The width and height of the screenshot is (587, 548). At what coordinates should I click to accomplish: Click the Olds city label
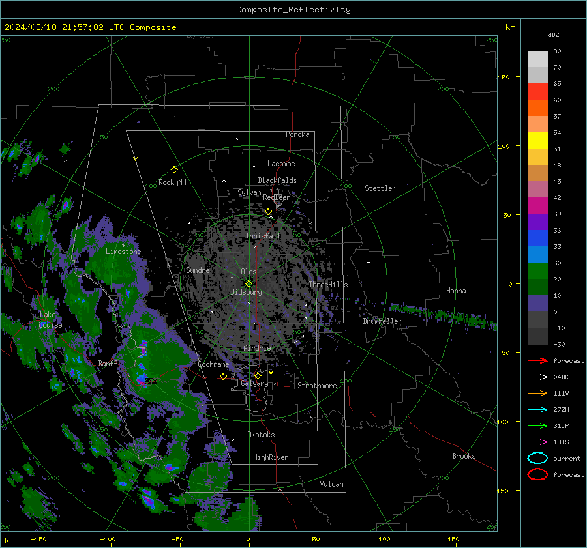pos(248,272)
